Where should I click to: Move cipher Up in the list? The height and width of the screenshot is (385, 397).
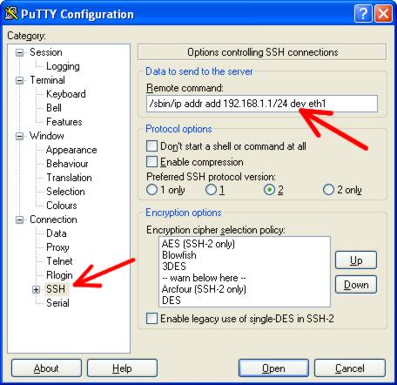356,260
